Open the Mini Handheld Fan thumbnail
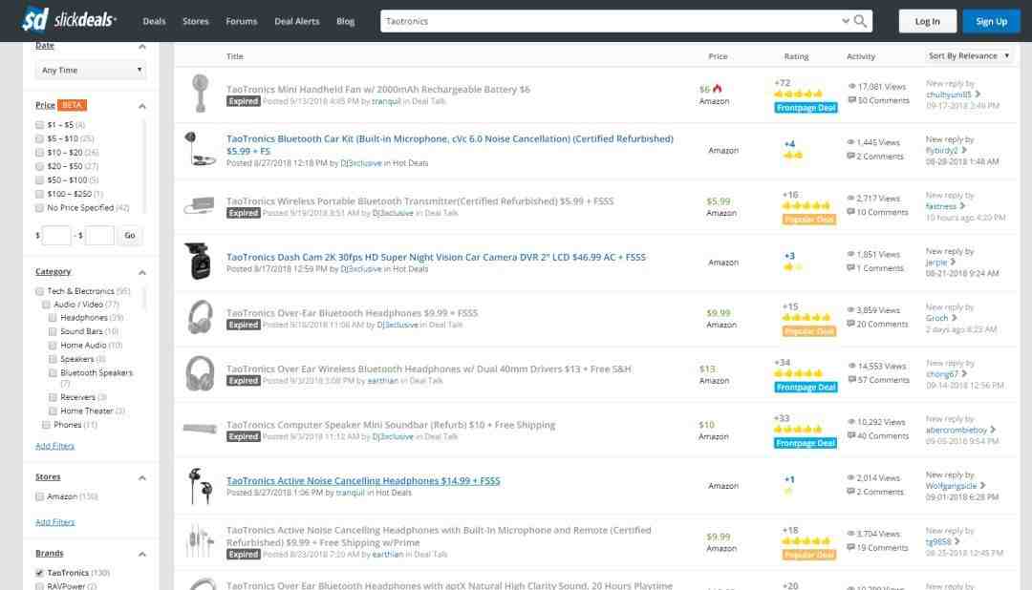 tap(200, 94)
